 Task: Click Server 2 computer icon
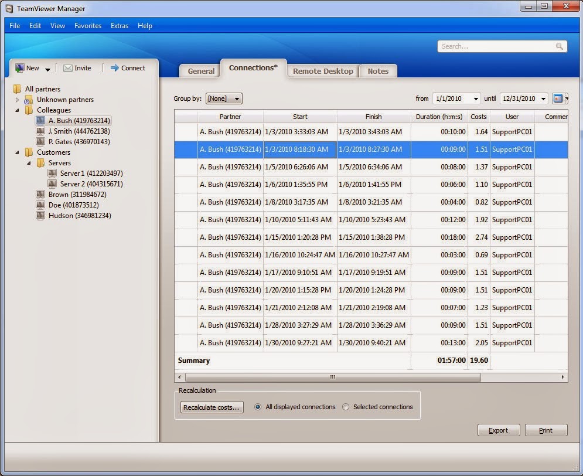(52, 183)
